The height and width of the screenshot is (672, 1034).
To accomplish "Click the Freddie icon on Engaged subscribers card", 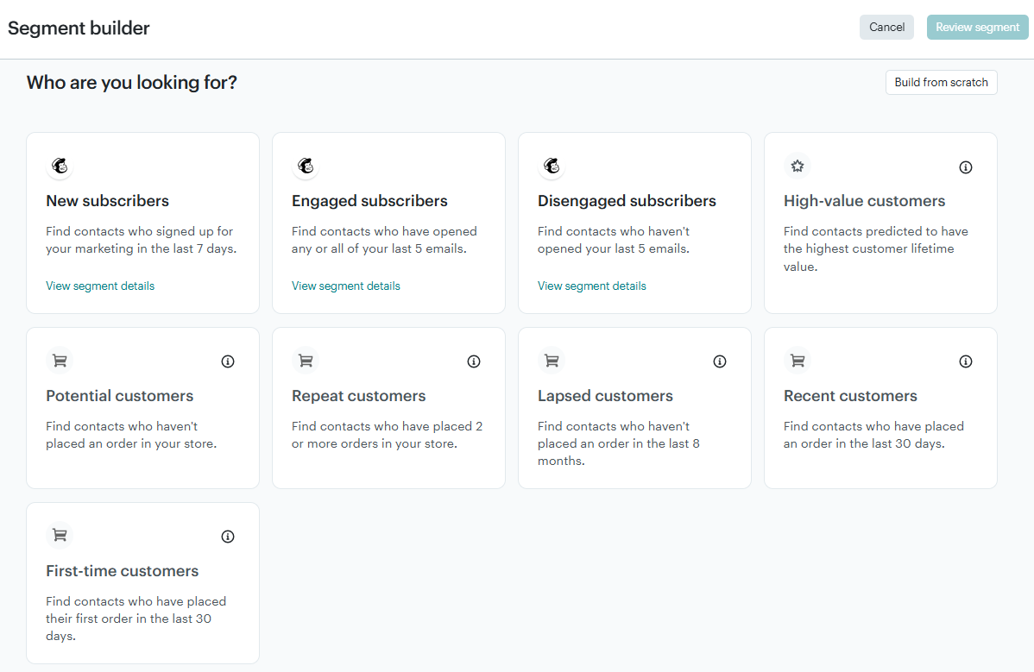I will [x=306, y=166].
